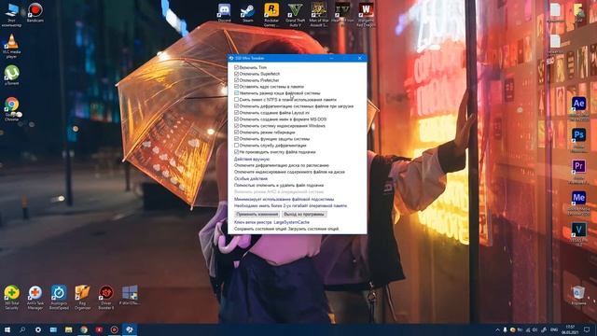Toggle Отключить создание файла Layout.ini
The height and width of the screenshot is (336, 597).
(236, 113)
